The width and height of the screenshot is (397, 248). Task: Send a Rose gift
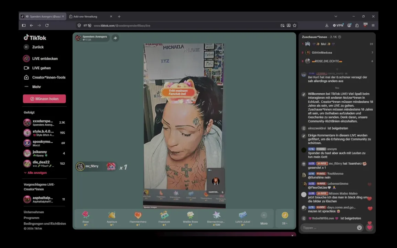(86, 218)
